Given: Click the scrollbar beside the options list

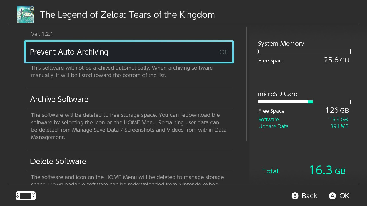Looking at the screenshot, I should coord(246,86).
